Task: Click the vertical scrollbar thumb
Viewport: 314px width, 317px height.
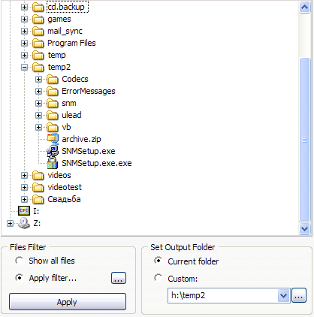Action: (x=305, y=140)
